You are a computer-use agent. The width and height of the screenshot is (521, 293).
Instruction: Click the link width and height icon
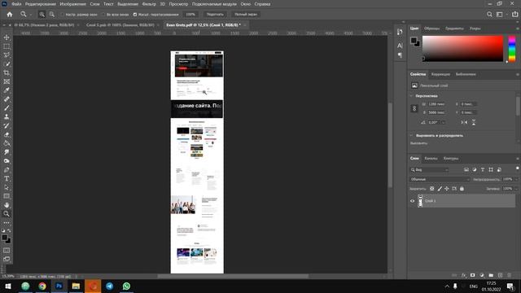click(414, 108)
